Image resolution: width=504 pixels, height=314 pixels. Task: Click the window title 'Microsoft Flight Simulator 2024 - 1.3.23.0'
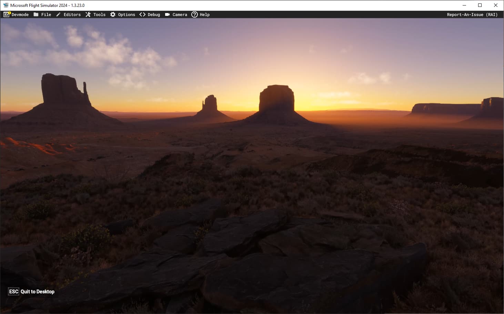pos(47,6)
